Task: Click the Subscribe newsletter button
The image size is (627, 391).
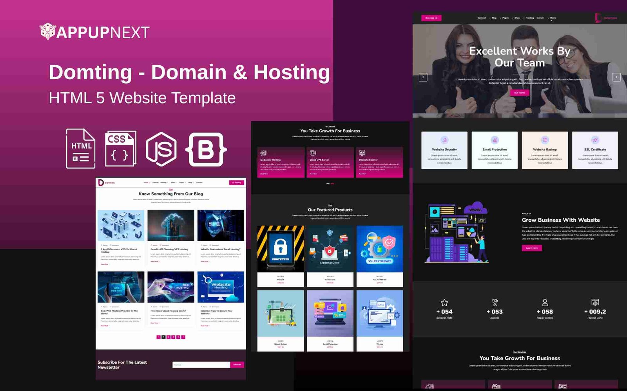Action: click(237, 364)
